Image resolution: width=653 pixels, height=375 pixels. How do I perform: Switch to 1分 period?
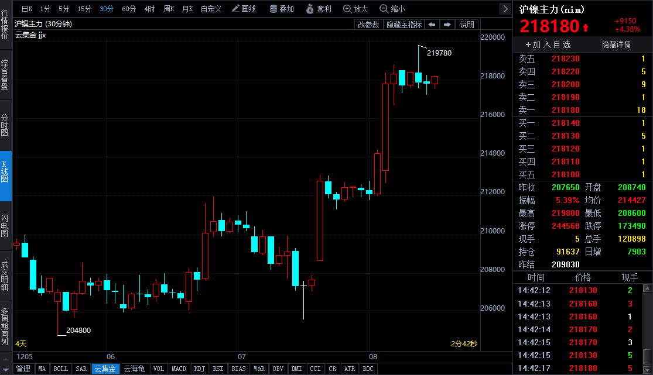tap(46, 9)
